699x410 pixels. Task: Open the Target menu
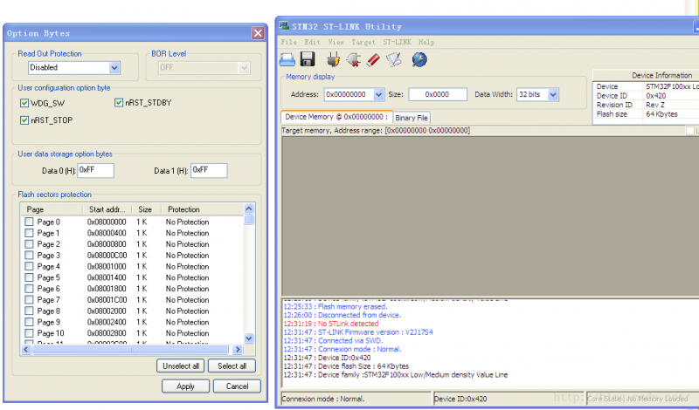tap(363, 42)
